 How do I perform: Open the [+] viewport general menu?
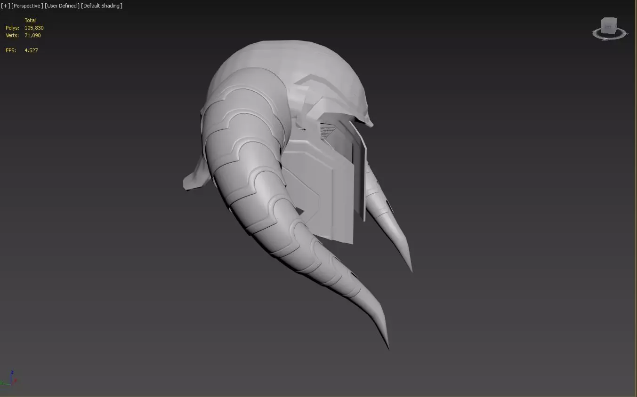coord(5,6)
